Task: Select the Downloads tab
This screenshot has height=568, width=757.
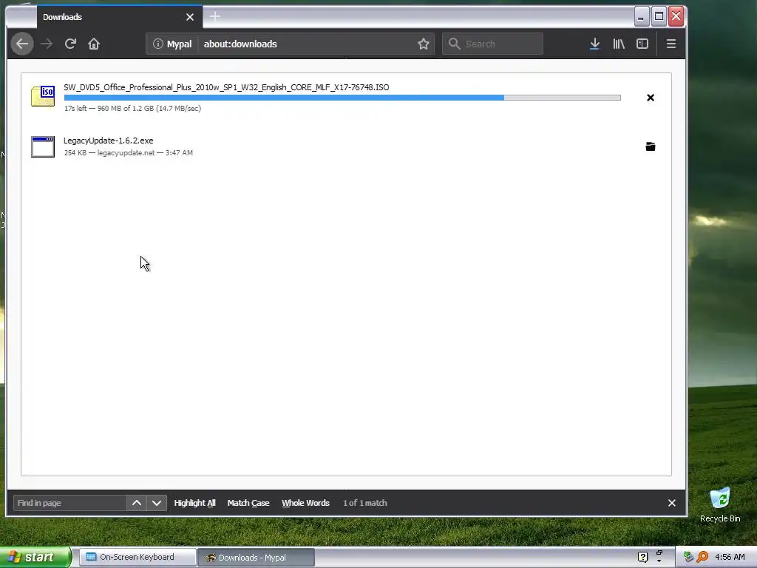Action: coord(119,18)
